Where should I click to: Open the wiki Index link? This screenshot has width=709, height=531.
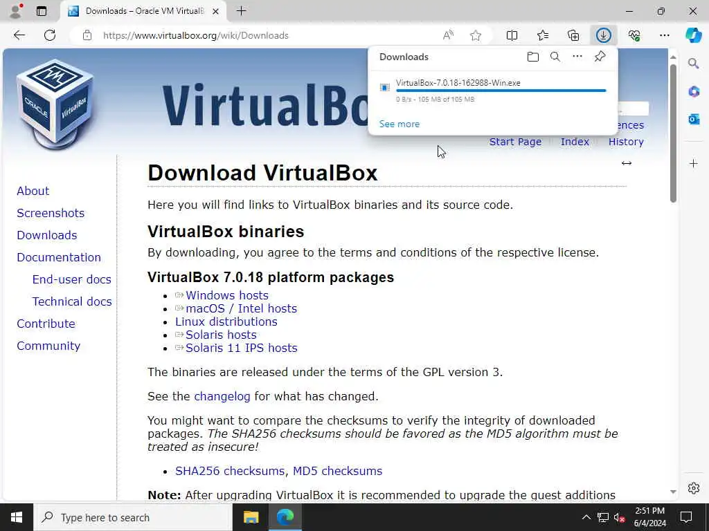(575, 142)
